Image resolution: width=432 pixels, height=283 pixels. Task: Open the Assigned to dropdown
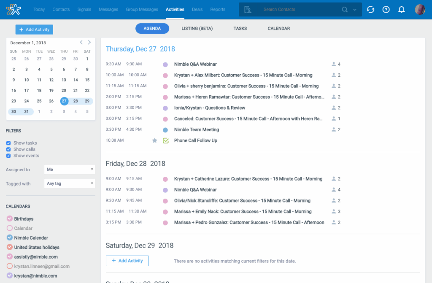pyautogui.click(x=69, y=170)
